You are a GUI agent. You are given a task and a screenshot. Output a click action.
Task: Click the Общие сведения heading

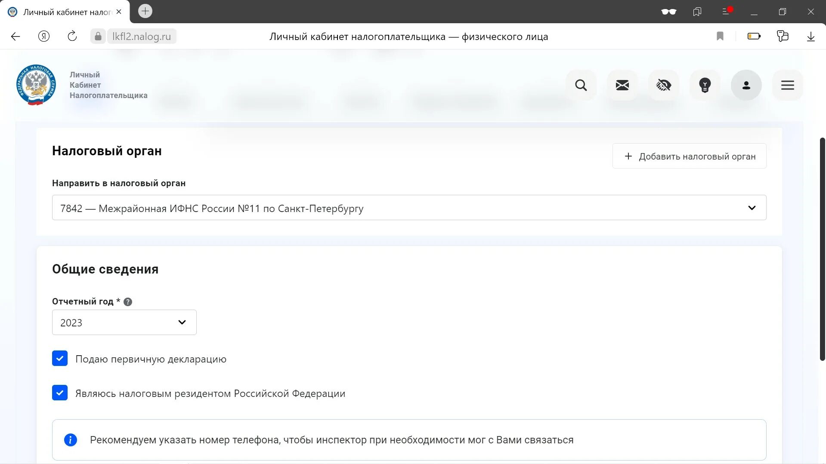click(x=105, y=269)
